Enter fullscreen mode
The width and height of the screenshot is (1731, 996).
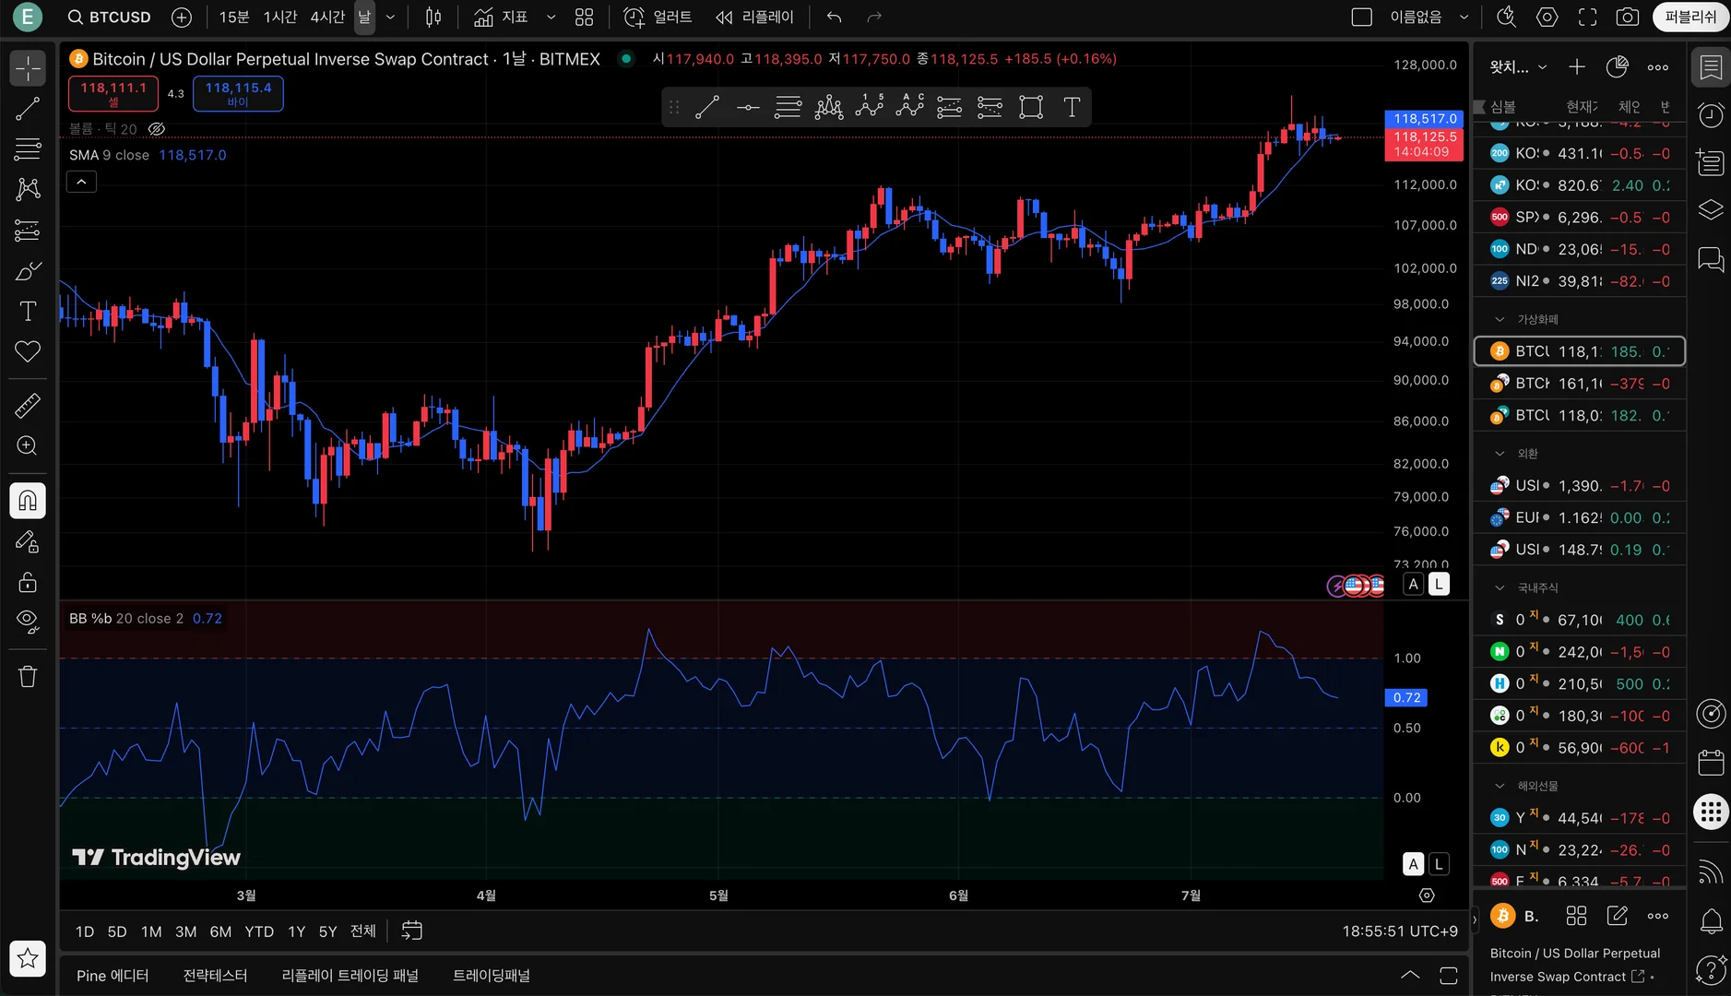click(x=1587, y=17)
